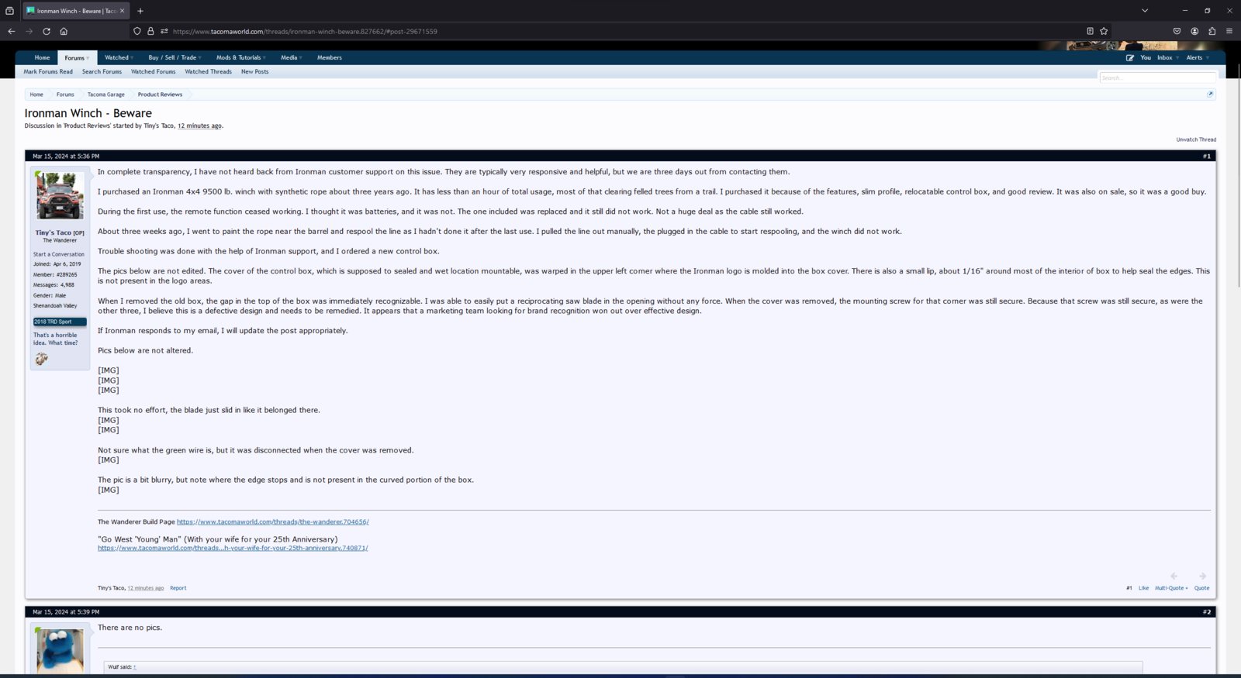Image resolution: width=1241 pixels, height=678 pixels.
Task: Click the browser forward arrow
Action: coord(29,31)
